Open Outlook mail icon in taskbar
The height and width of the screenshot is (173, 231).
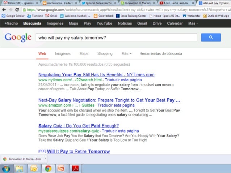34,168
